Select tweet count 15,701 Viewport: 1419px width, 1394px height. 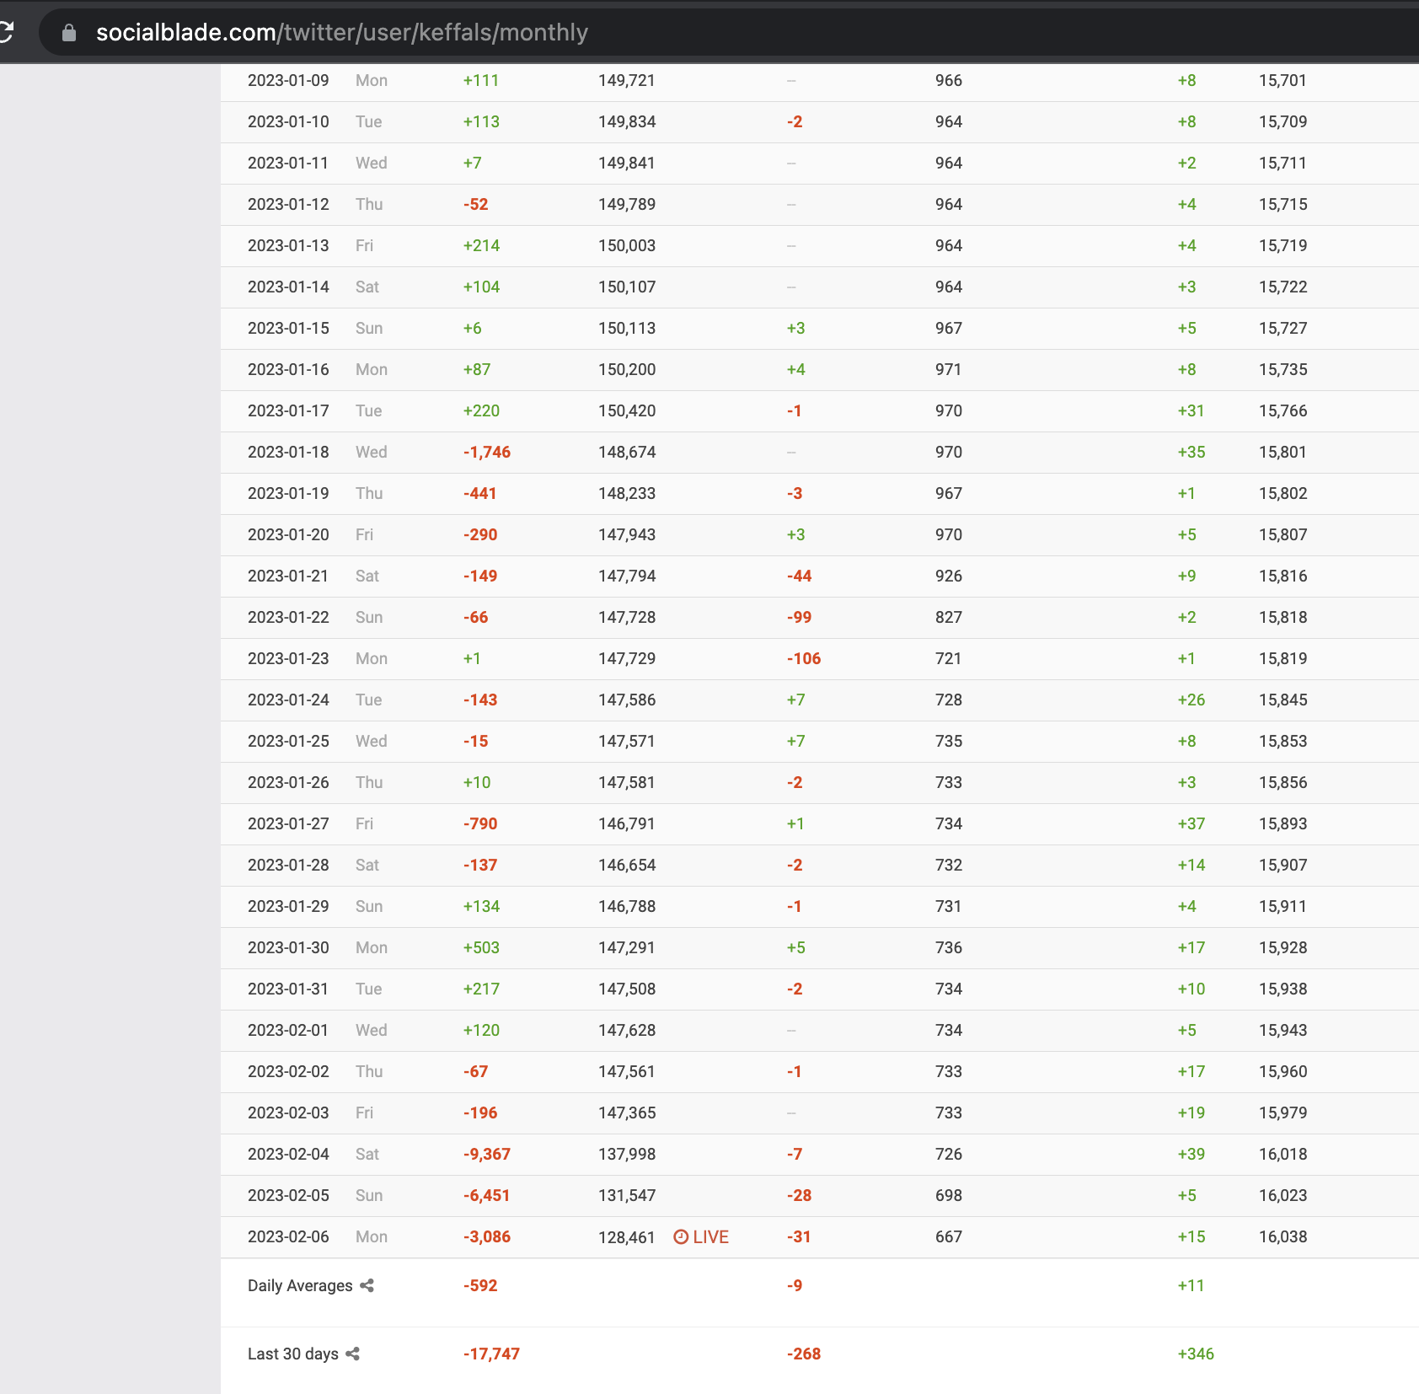click(1282, 80)
